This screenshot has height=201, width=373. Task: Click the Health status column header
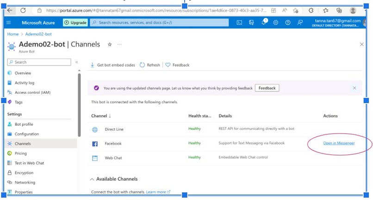pos(199,116)
